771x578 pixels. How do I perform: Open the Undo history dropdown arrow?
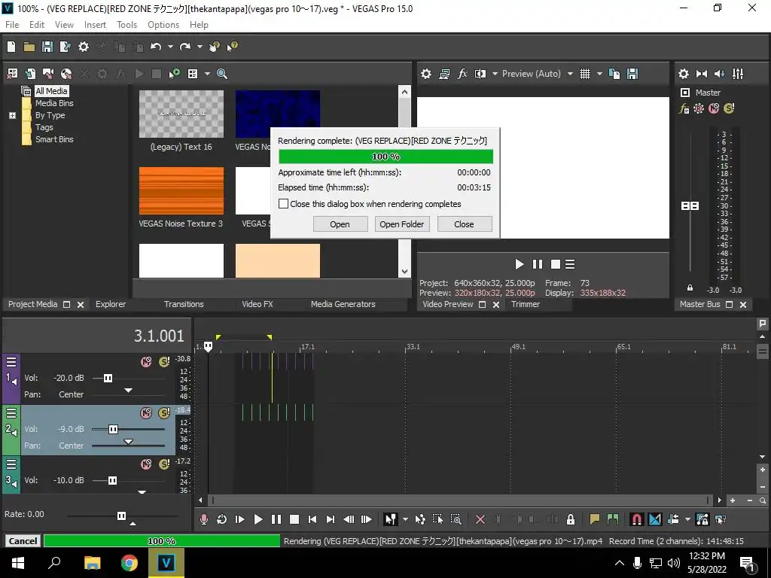point(170,47)
